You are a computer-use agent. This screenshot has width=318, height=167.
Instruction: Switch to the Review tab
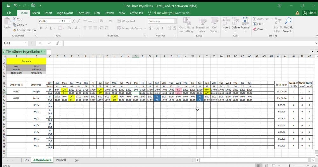pyautogui.click(x=110, y=13)
